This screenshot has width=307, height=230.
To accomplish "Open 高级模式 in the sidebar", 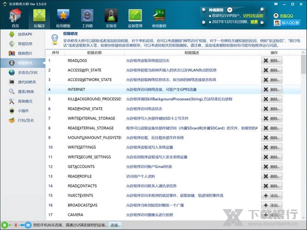I will [23, 101].
